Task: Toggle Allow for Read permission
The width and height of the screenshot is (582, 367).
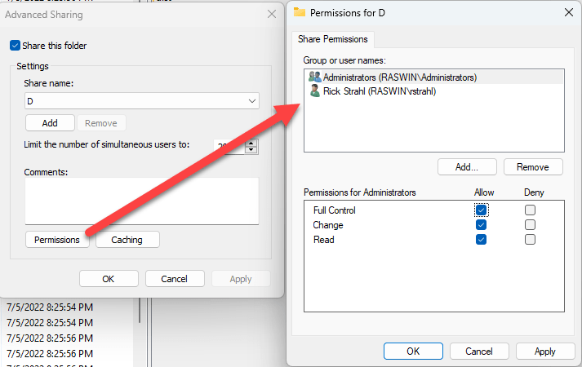Action: [x=481, y=240]
